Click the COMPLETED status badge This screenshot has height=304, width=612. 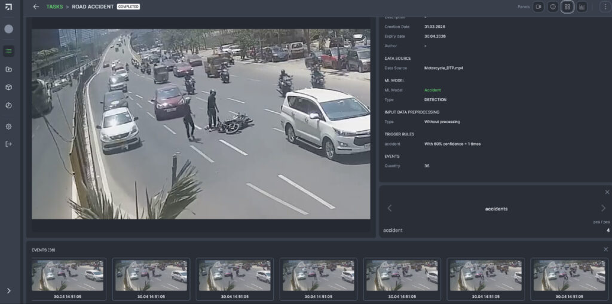(128, 7)
